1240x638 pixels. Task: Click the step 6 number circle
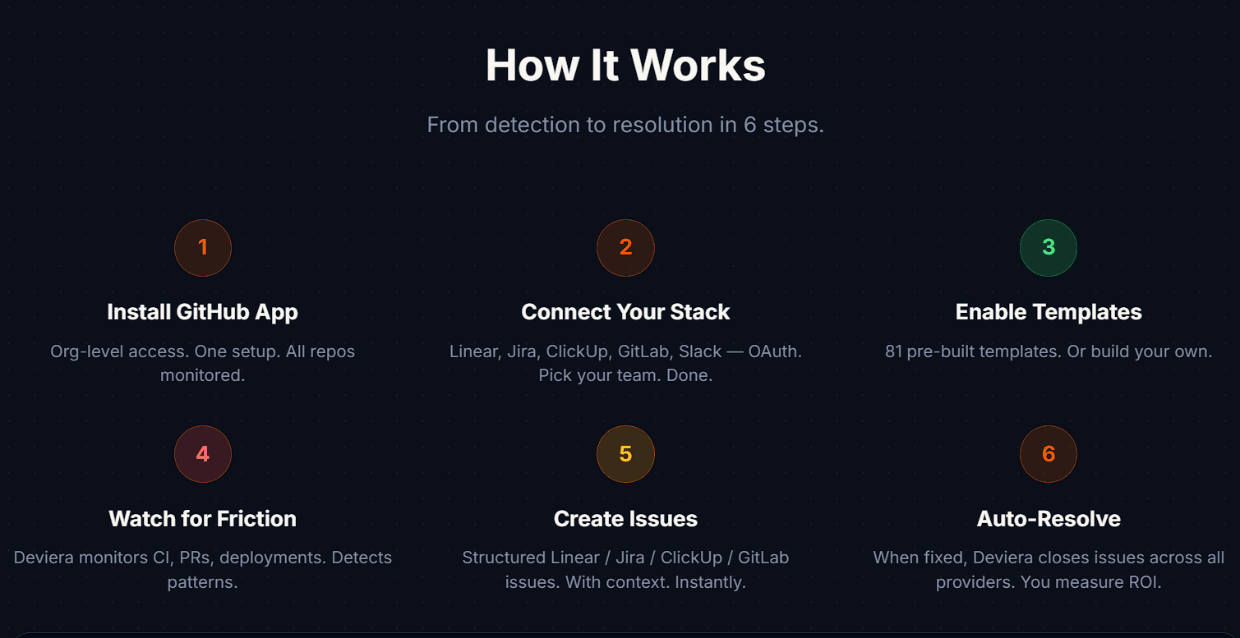(1049, 453)
